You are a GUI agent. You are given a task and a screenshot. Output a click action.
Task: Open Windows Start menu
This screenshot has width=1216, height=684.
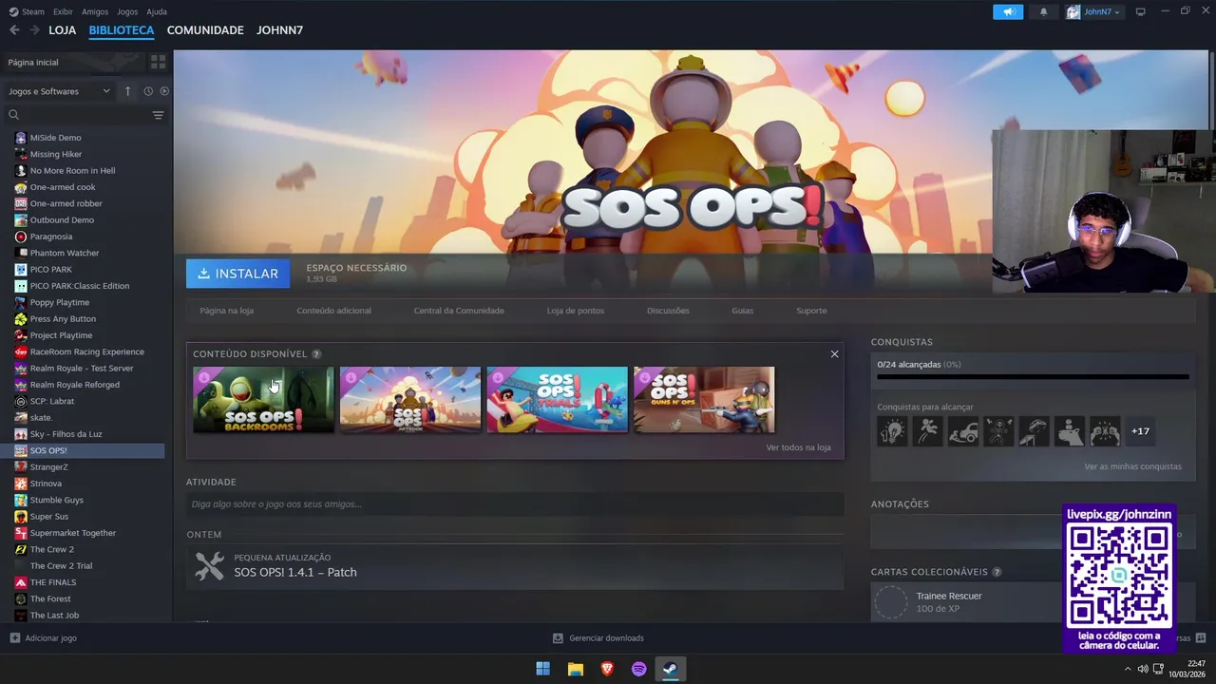[x=542, y=669]
